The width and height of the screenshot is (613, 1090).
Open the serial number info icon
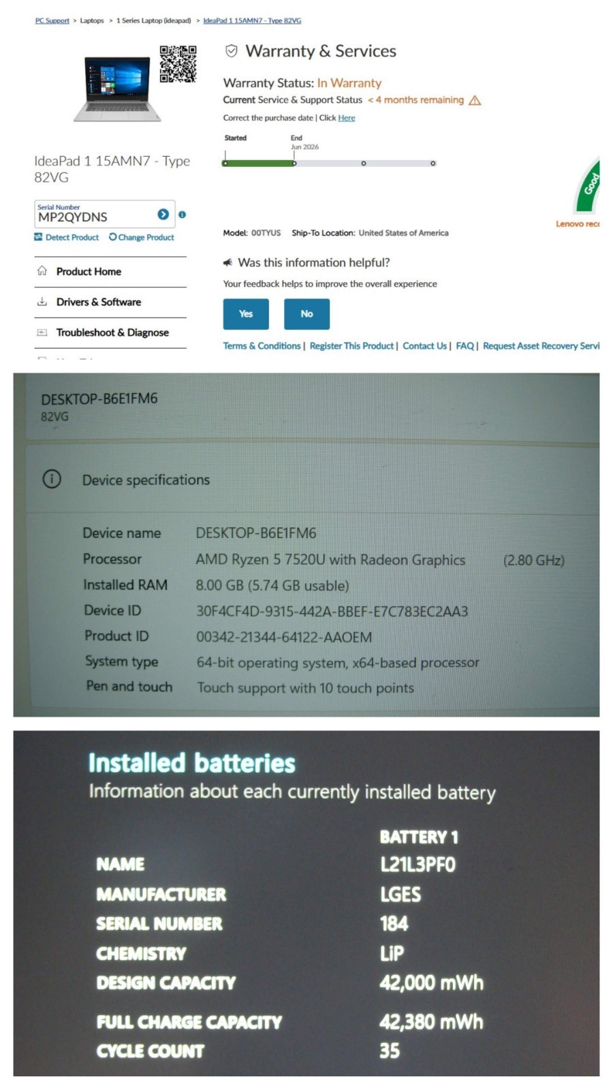182,215
